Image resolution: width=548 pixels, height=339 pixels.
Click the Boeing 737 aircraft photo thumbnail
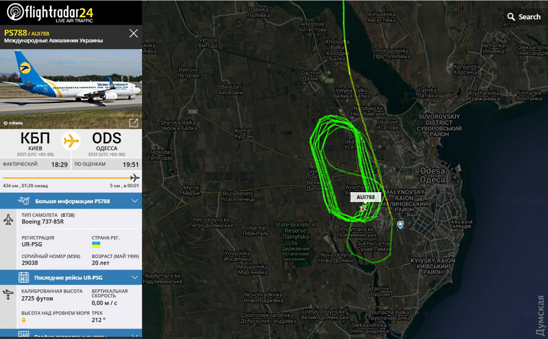pyautogui.click(x=71, y=89)
